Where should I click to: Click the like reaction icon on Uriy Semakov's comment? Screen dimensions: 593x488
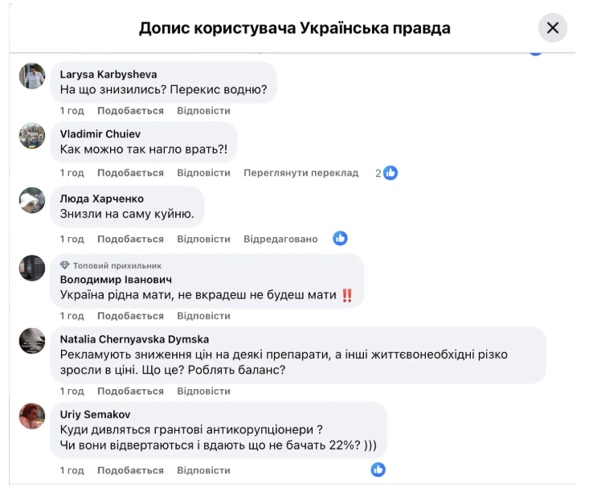coord(378,470)
